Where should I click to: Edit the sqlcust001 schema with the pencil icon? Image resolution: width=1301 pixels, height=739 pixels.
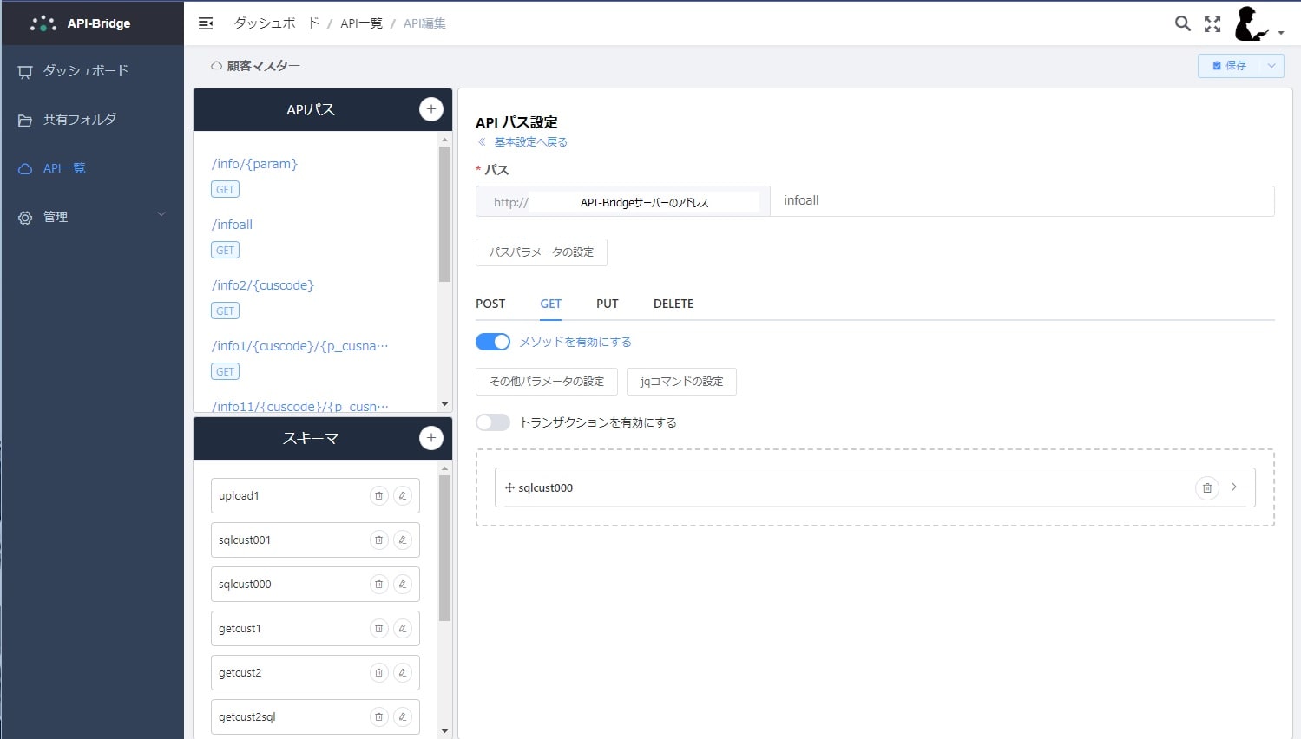(403, 540)
